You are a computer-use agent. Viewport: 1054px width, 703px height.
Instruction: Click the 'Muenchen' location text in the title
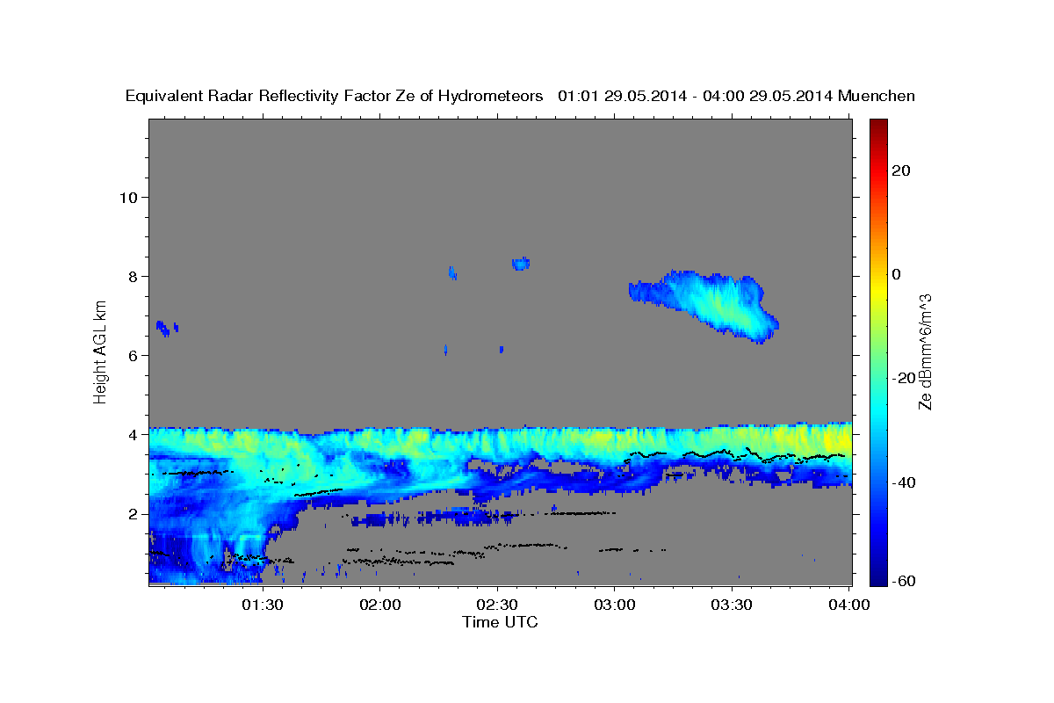click(x=877, y=96)
